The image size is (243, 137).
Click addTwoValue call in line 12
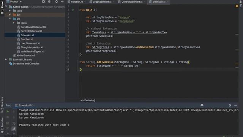(144, 47)
